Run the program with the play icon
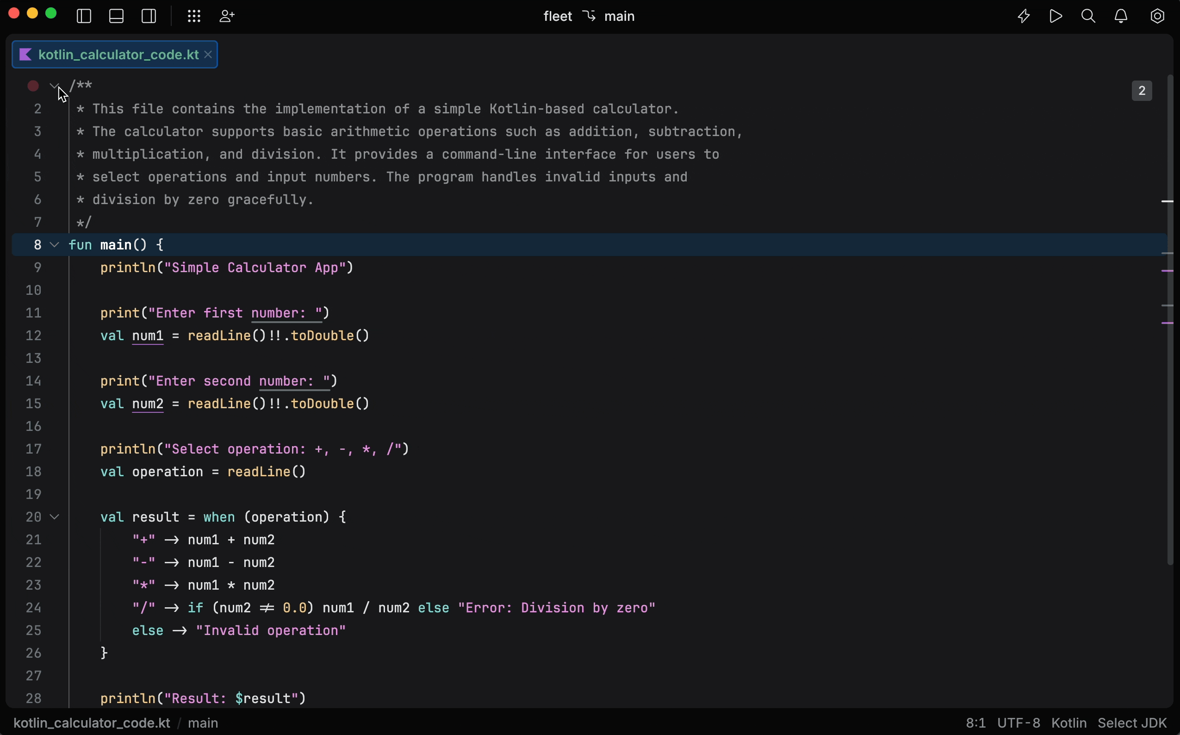The height and width of the screenshot is (735, 1180). 1055,16
